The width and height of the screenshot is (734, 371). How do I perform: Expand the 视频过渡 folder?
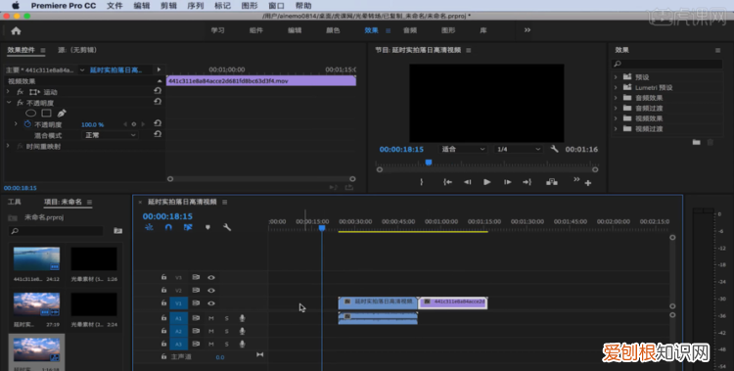[x=616, y=128]
